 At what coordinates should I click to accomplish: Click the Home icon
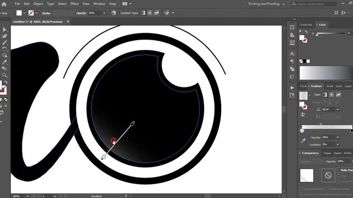[x=4, y=4]
